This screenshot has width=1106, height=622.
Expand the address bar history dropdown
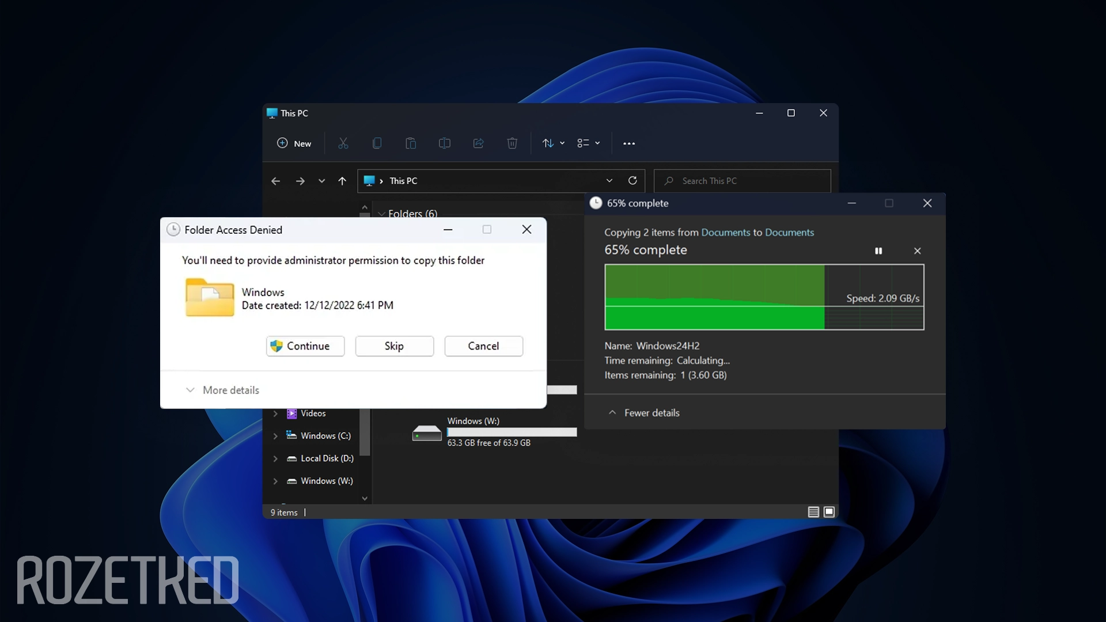tap(609, 181)
